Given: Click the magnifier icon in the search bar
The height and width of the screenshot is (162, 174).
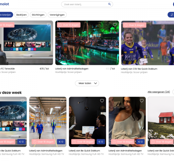Looking at the screenshot, I should (x=109, y=4).
